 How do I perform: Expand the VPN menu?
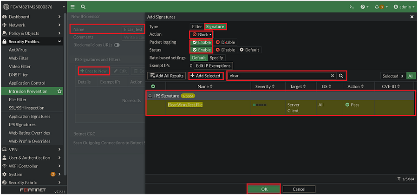pos(32,149)
